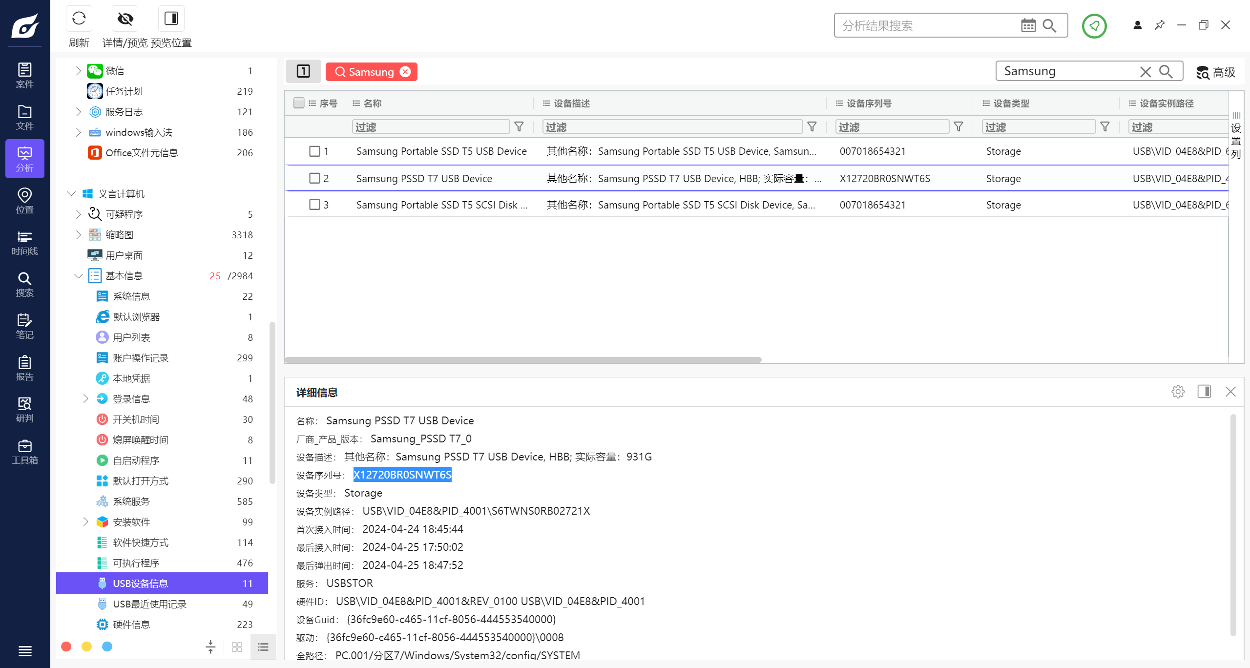Click the calendar icon in the 分析结果搜索 search box
This screenshot has width=1250, height=668.
point(1028,25)
